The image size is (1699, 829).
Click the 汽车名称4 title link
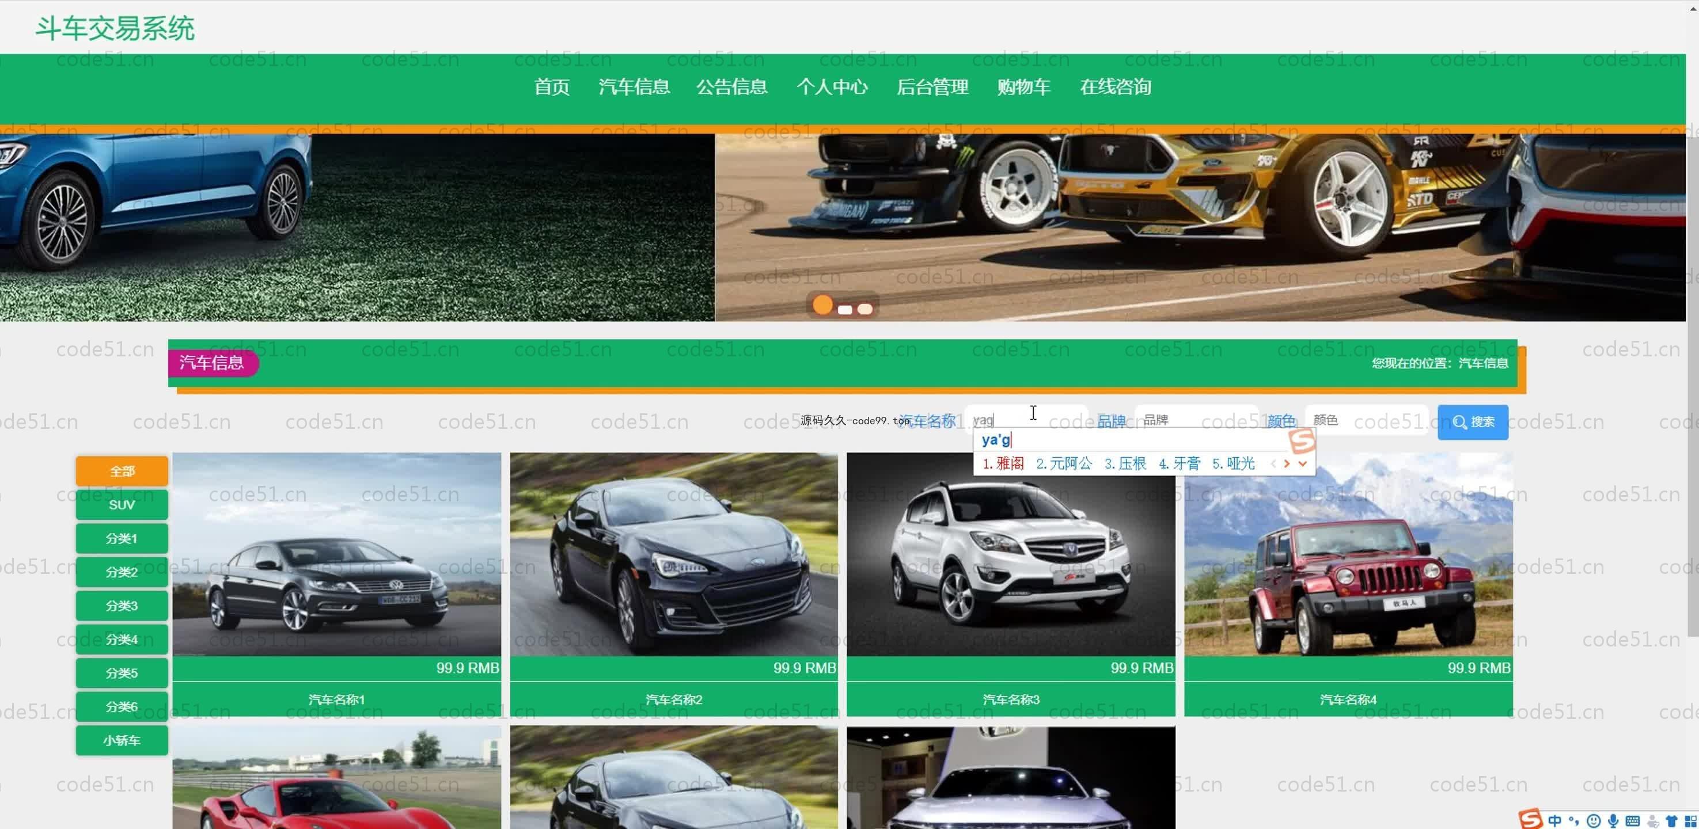click(1348, 699)
